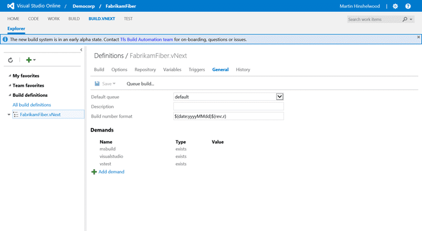This screenshot has width=422, height=231.
Task: Open the help question mark icon
Action: coord(408,6)
